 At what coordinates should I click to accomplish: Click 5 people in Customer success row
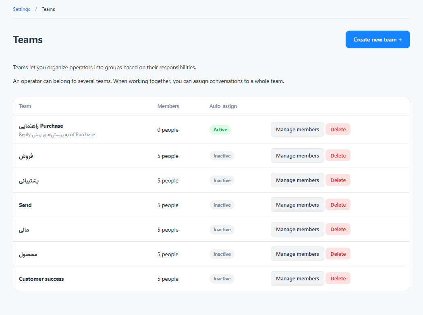click(x=168, y=279)
